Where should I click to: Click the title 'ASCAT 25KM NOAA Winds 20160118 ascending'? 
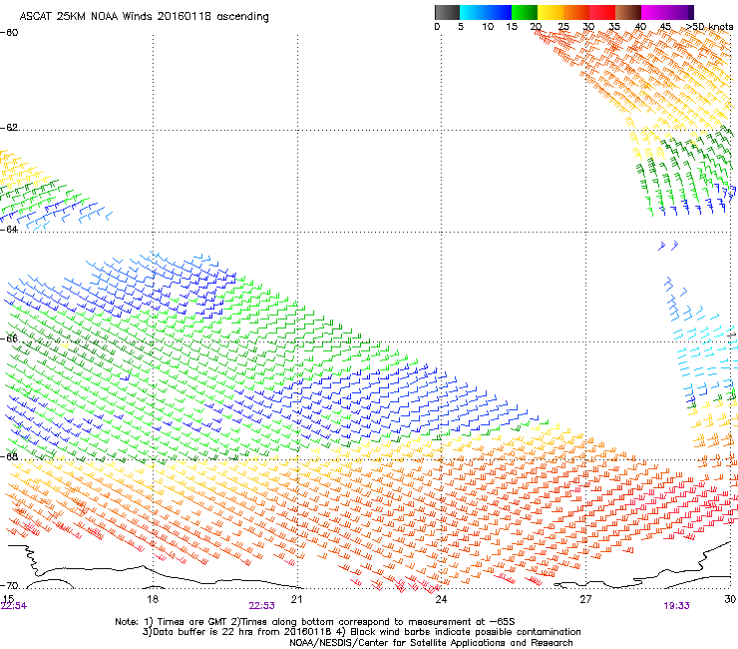pos(144,17)
